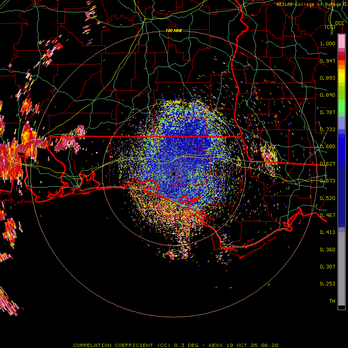Click the 0.787 color scale value
The image size is (348, 348).
(328, 112)
